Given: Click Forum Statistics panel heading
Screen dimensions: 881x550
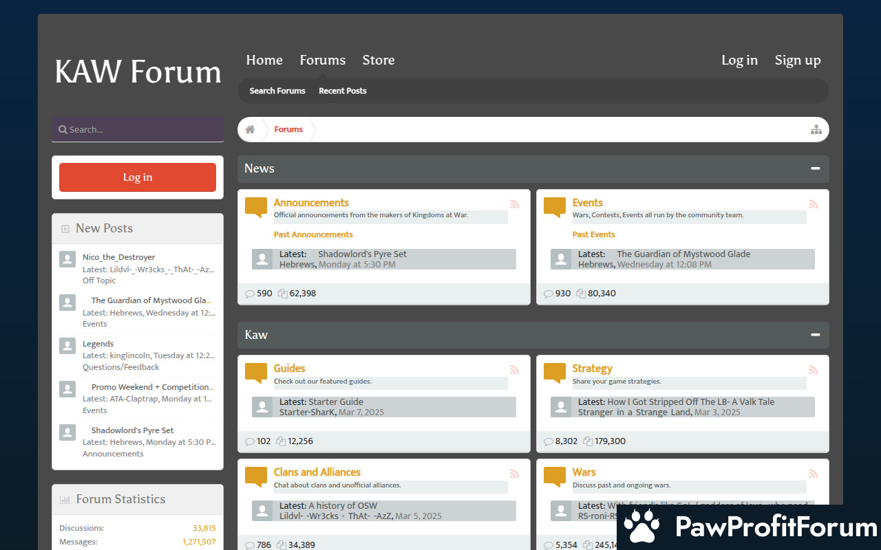Looking at the screenshot, I should tap(120, 499).
